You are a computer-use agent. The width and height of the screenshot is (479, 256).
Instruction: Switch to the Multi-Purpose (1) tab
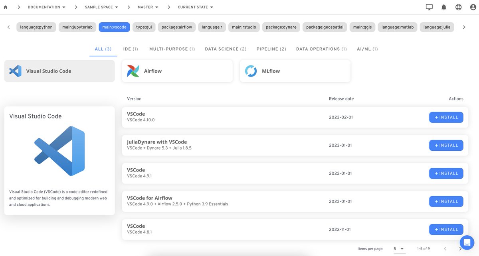[x=172, y=49]
